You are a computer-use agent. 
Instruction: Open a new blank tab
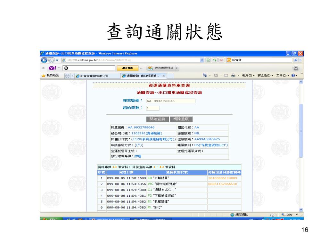click(170, 76)
